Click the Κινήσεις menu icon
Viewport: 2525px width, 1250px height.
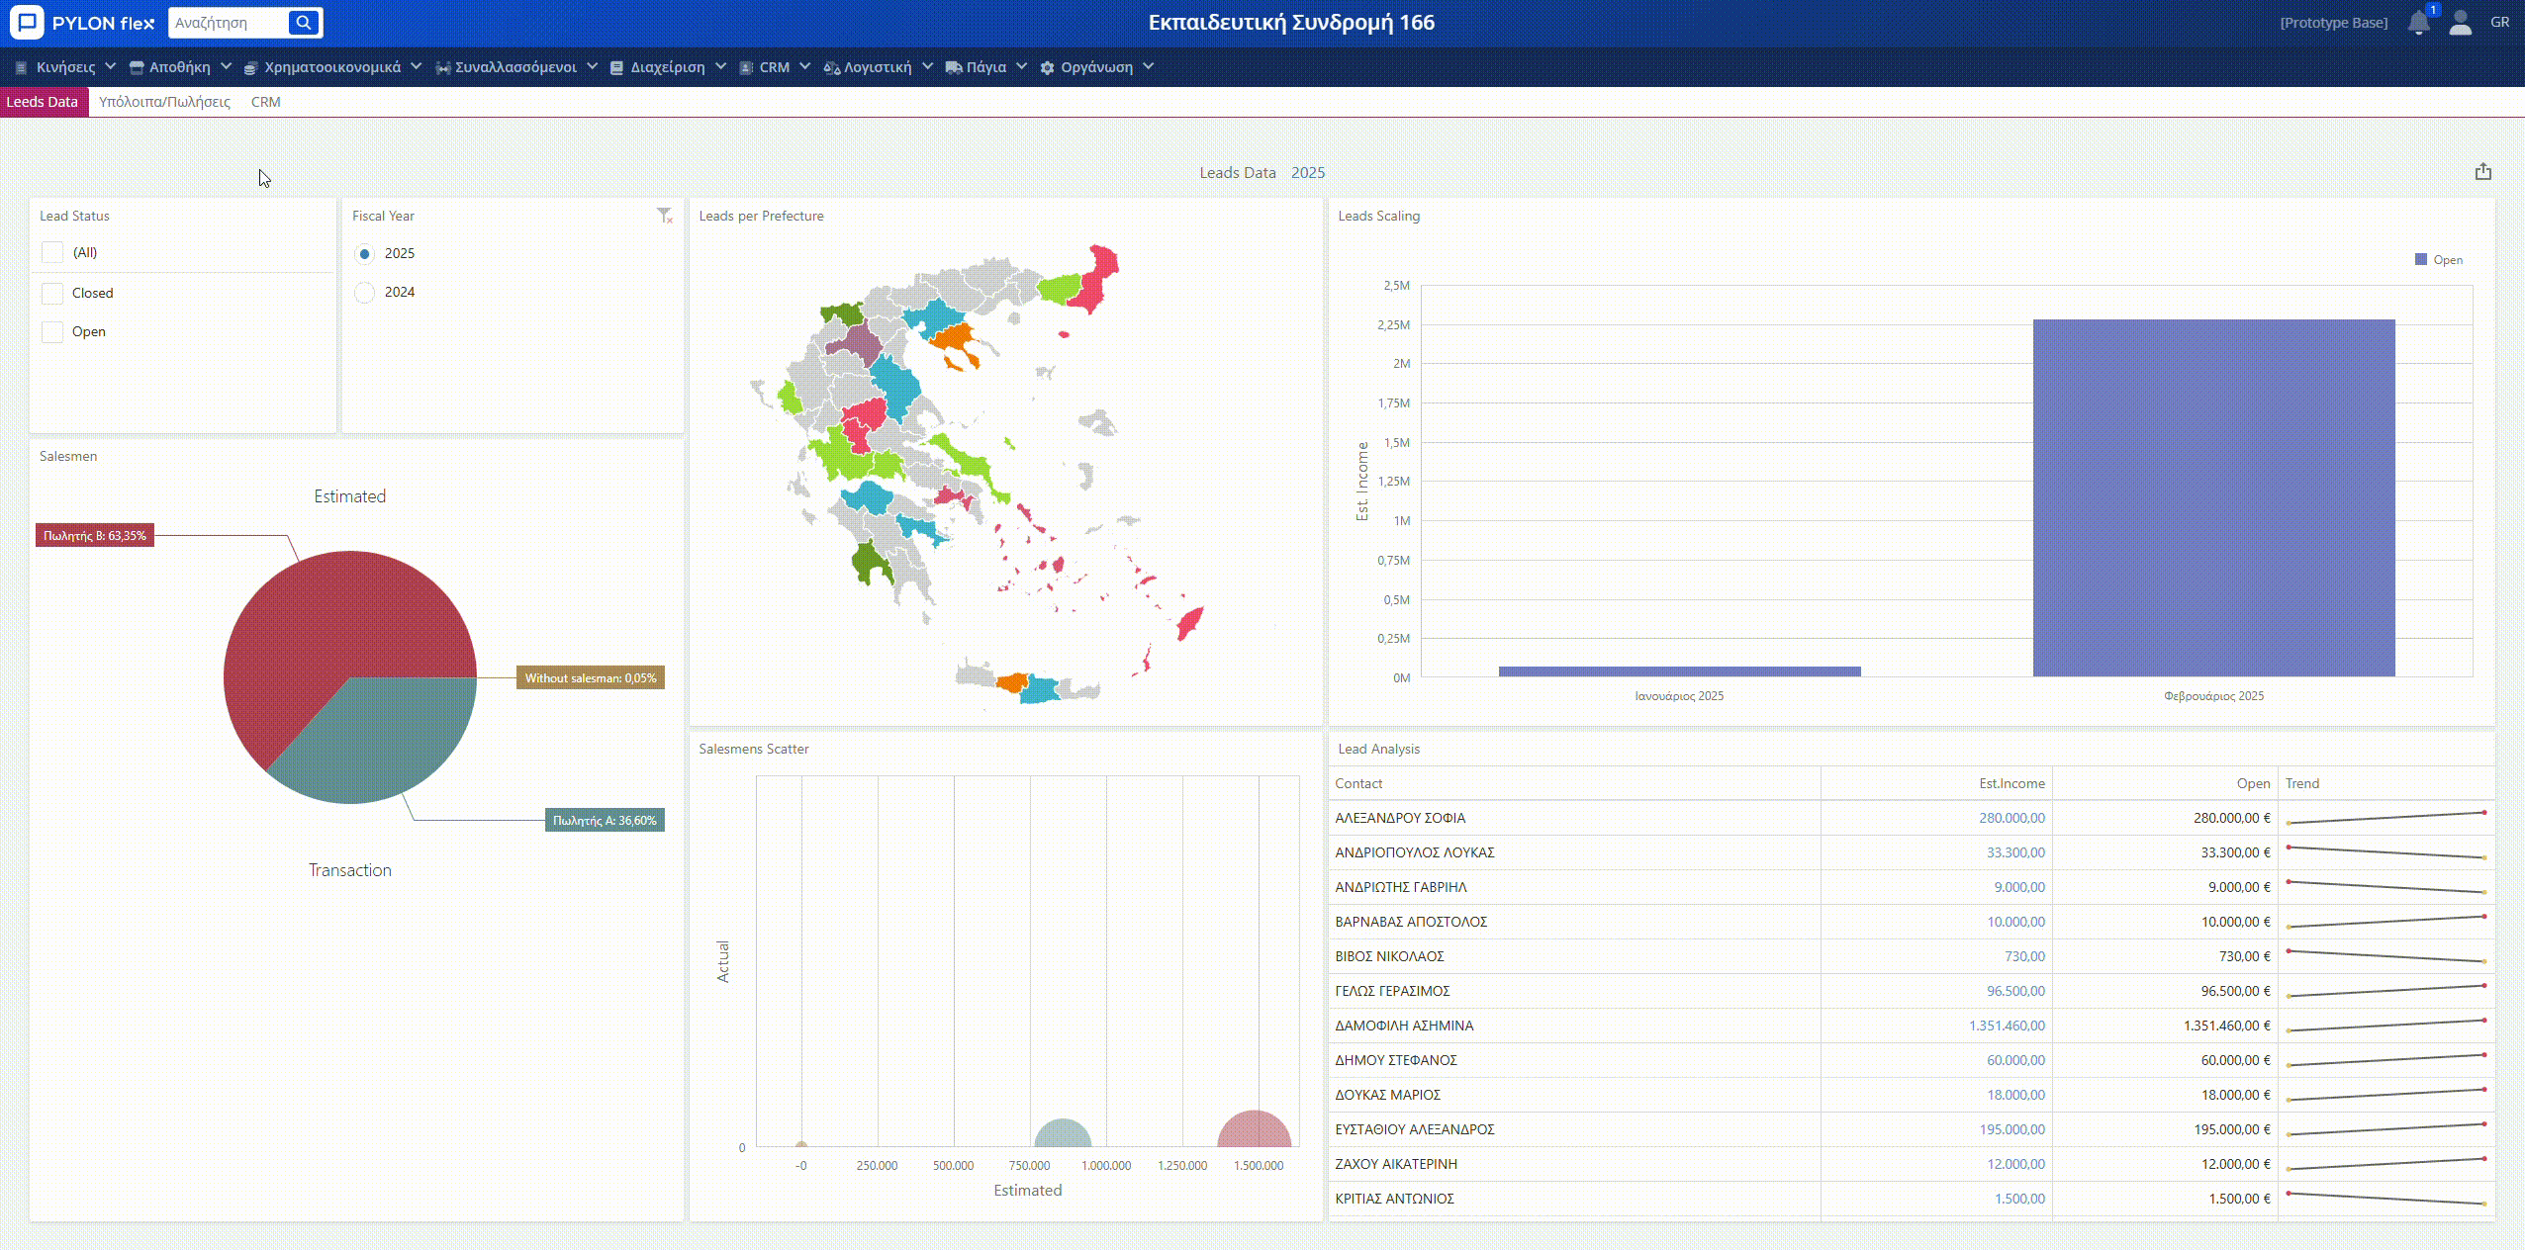click(21, 67)
